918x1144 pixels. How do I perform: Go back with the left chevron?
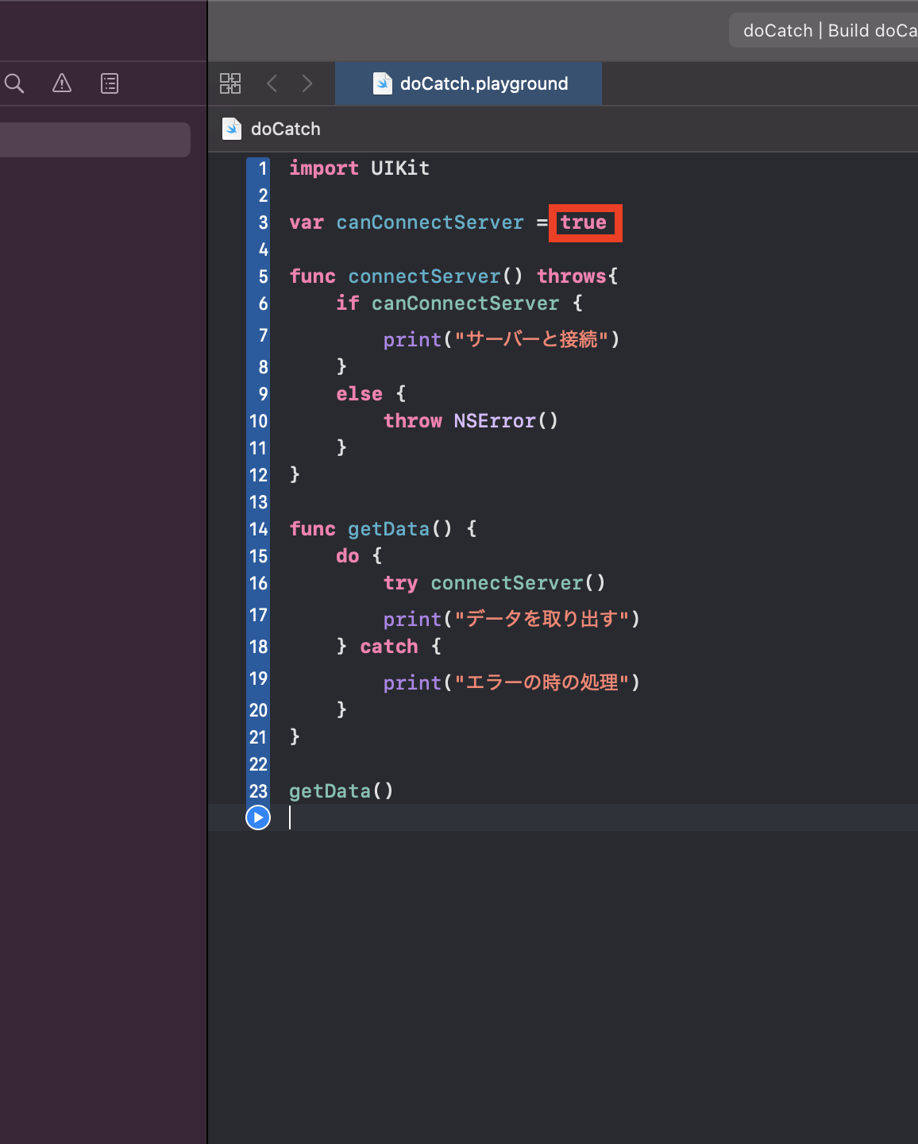point(272,83)
